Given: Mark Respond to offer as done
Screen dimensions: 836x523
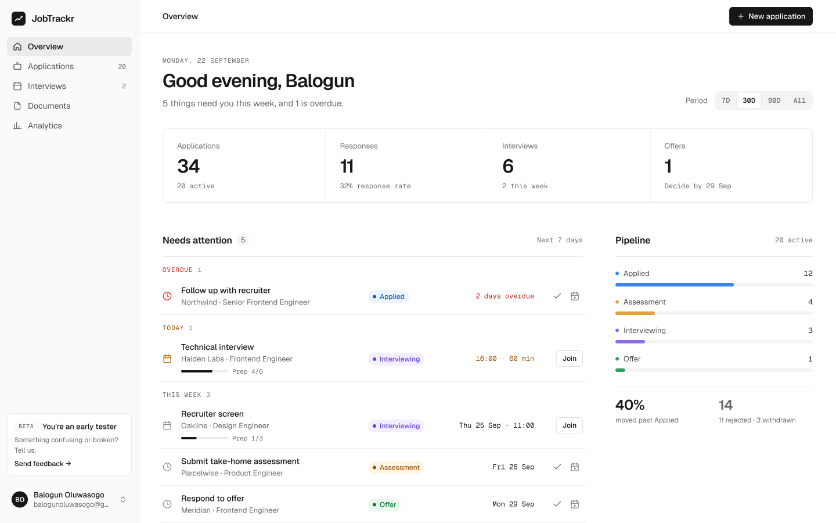Looking at the screenshot, I should pos(557,504).
